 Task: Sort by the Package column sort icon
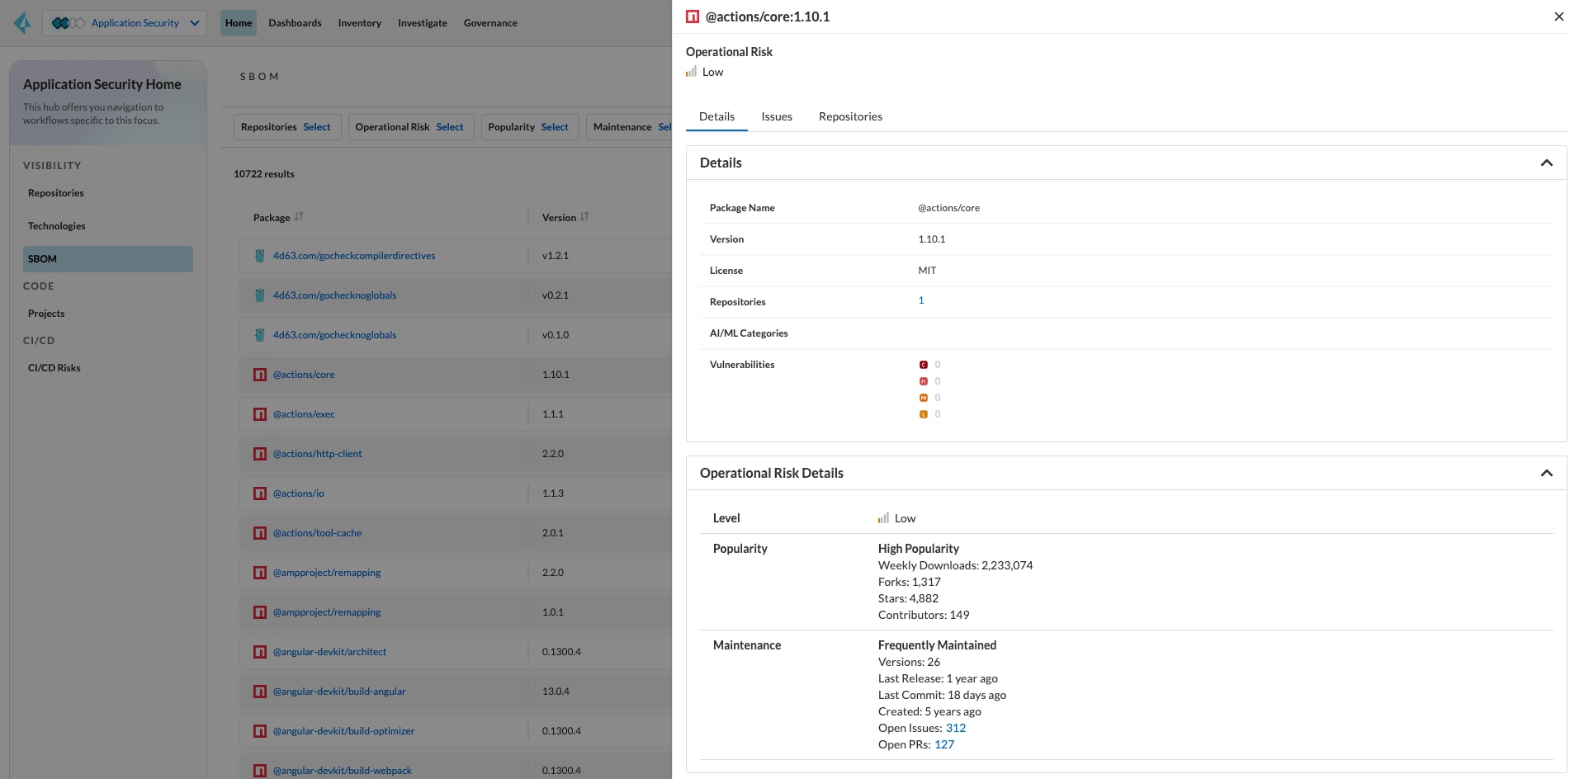pos(299,216)
